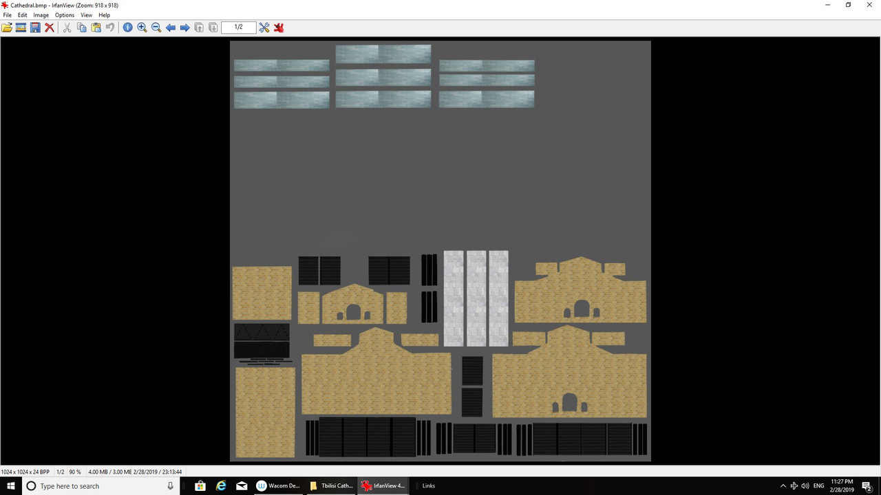Click the Copy icon in toolbar

[x=81, y=27]
